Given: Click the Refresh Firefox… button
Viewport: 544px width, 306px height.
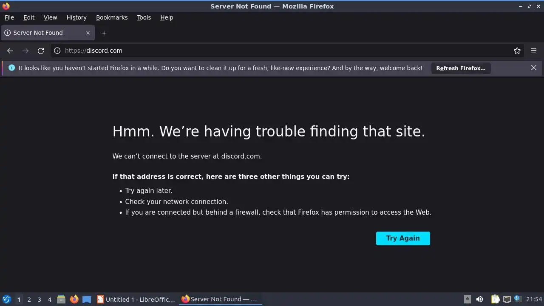Looking at the screenshot, I should (461, 68).
